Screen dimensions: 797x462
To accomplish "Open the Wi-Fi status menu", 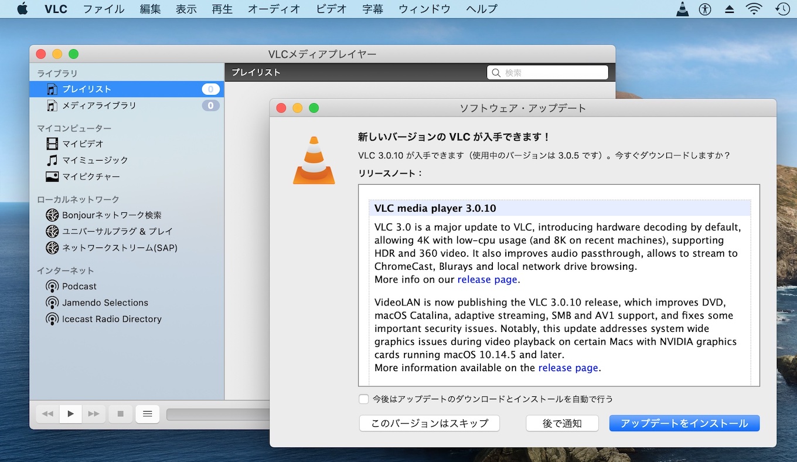I will 754,9.
